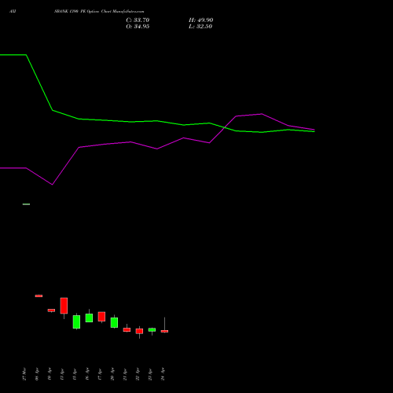Viewport: 393px width, 393px height.
Task: Click the PE Options Chart title text
Action: pos(99,12)
